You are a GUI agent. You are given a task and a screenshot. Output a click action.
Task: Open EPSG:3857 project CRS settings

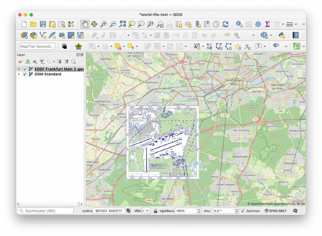point(275,211)
